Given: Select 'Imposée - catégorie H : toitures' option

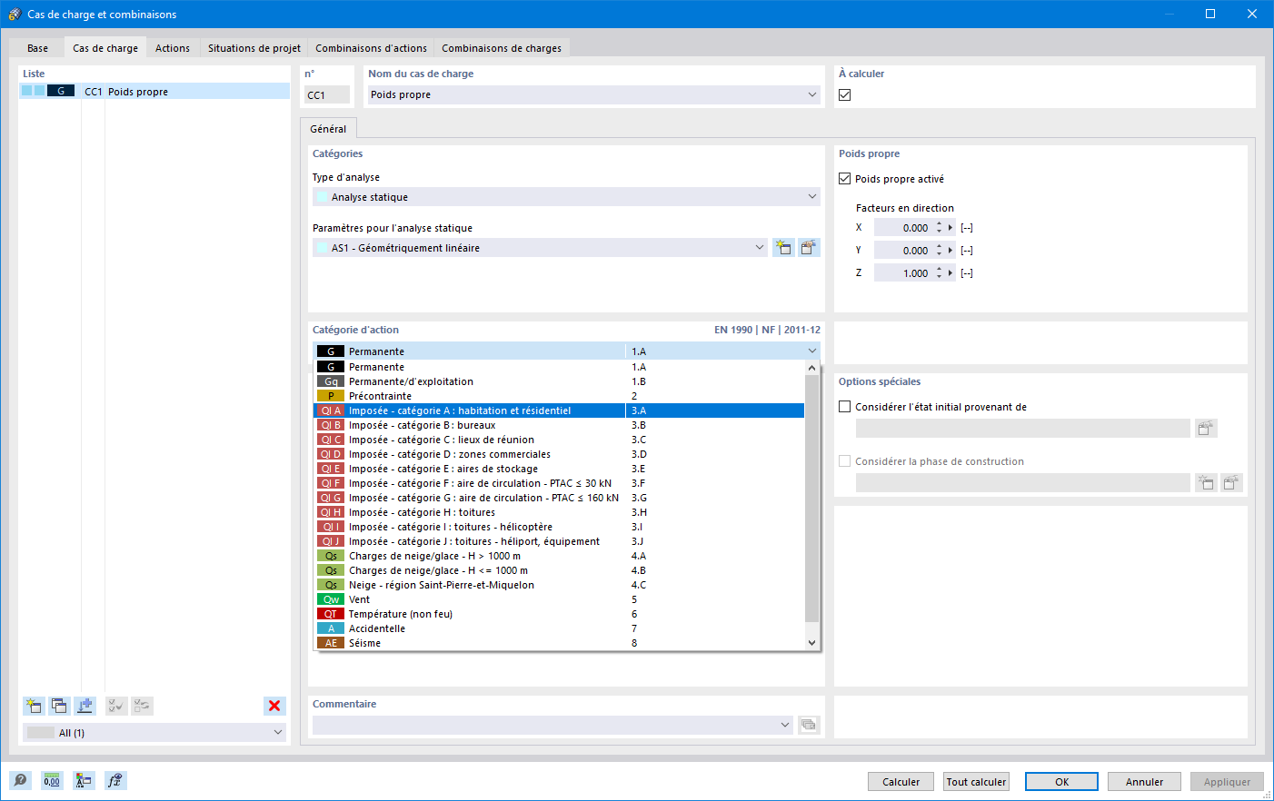Looking at the screenshot, I should coord(559,512).
